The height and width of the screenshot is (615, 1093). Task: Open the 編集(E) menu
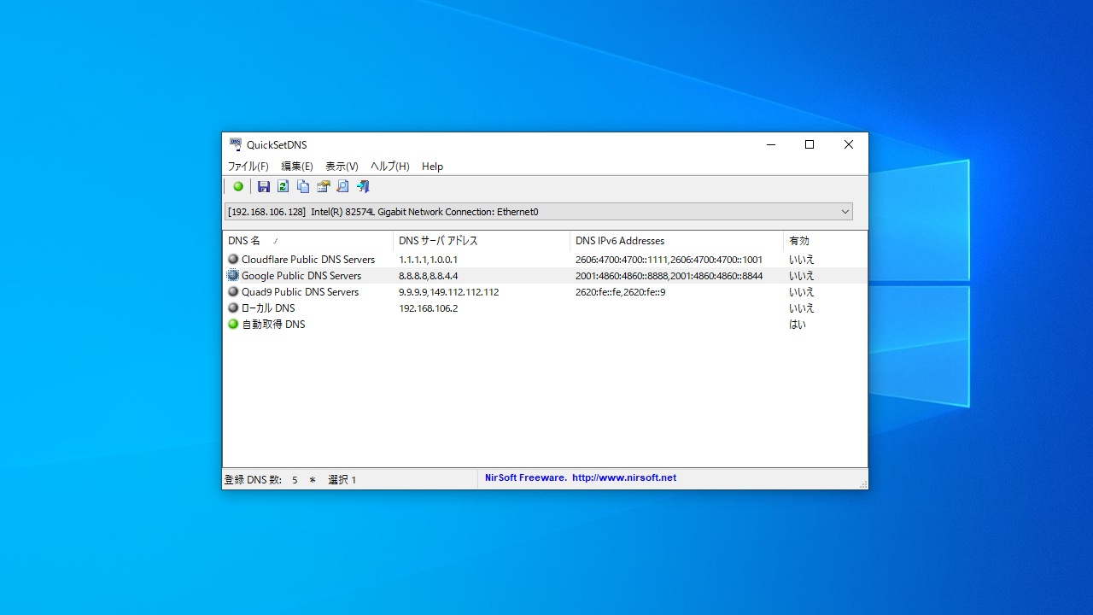297,167
